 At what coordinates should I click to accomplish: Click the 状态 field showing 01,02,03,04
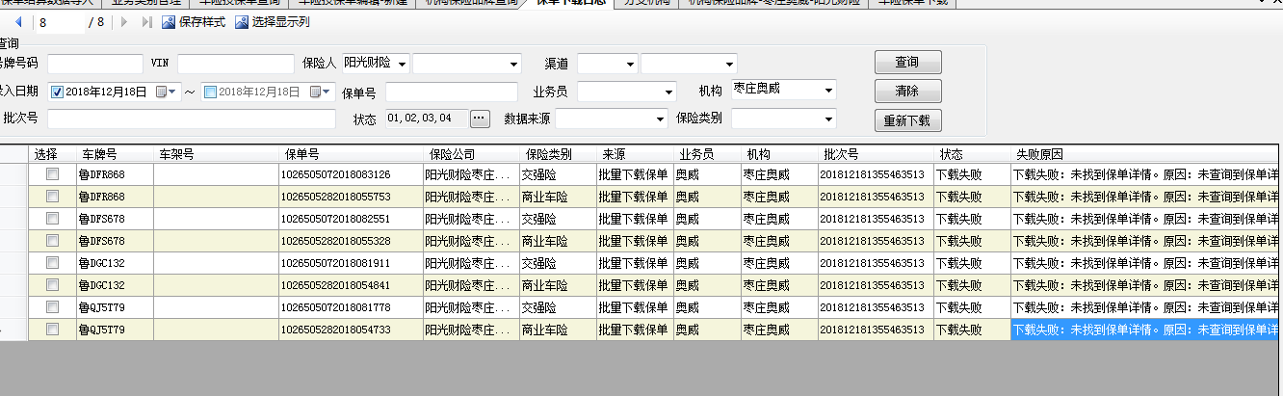pos(427,119)
